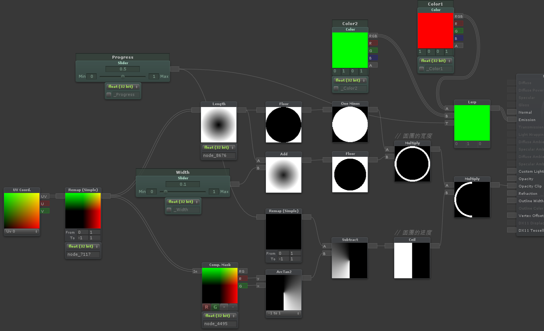Click the Progress slider handle
The height and width of the screenshot is (331, 544).
pos(123,76)
